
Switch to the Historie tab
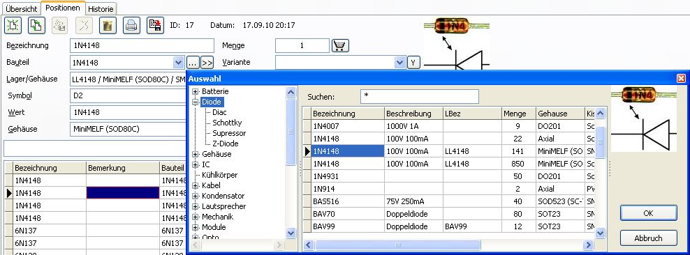[x=101, y=9]
